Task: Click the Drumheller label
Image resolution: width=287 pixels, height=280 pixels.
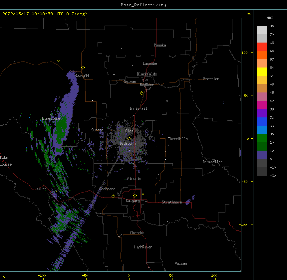Action: point(212,162)
